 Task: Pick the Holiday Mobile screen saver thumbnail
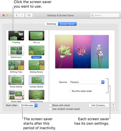click(37, 80)
